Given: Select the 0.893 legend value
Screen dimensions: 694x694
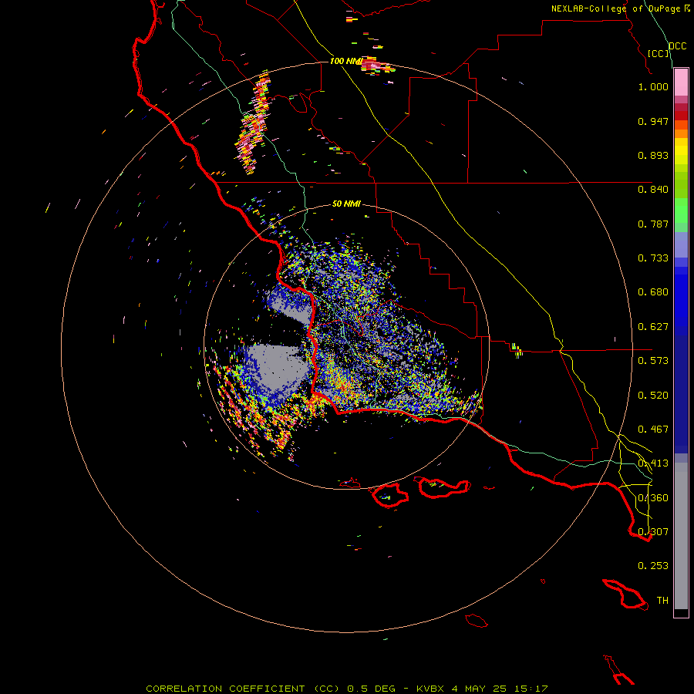Looking at the screenshot, I should click(653, 155).
